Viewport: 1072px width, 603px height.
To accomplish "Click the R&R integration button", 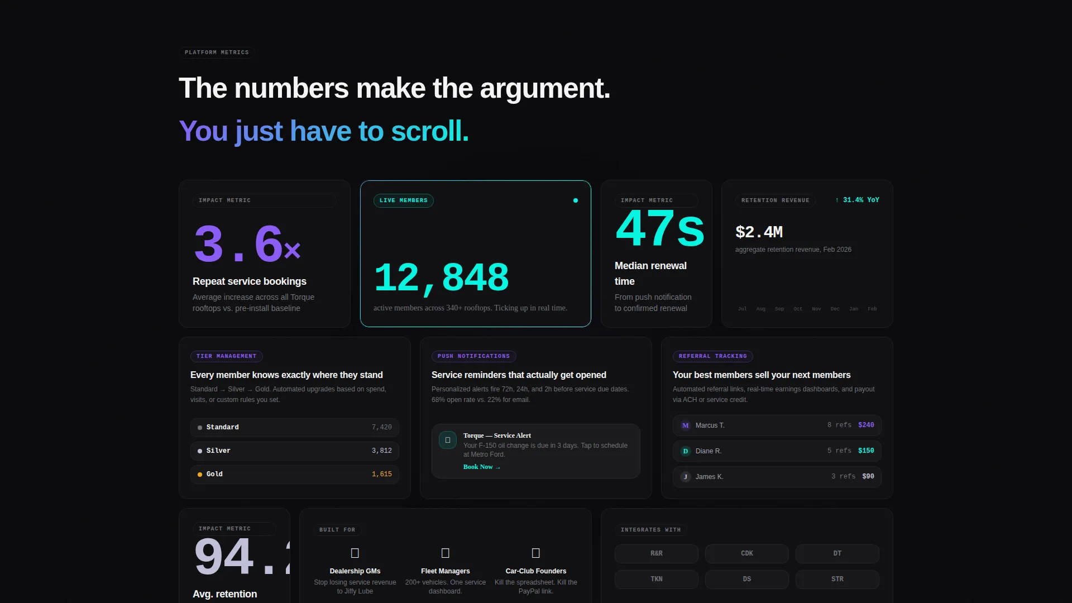I will pyautogui.click(x=657, y=553).
